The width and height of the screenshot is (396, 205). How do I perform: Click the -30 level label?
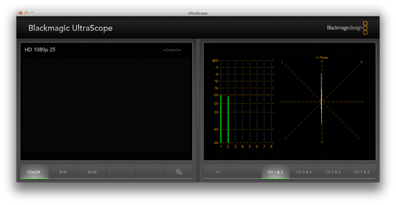click(215, 112)
